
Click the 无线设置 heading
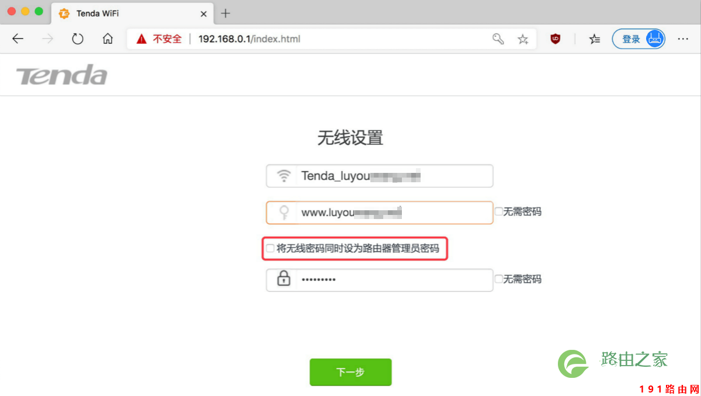pyautogui.click(x=350, y=138)
